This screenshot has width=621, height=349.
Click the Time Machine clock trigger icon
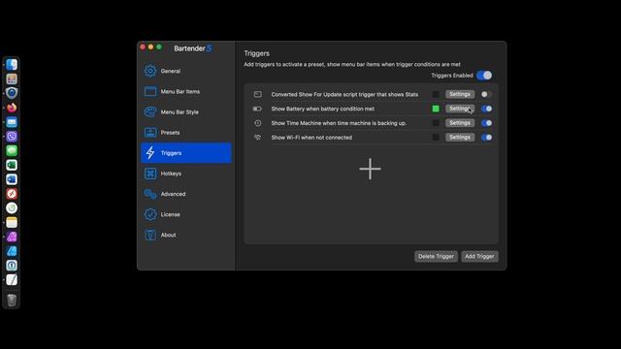click(258, 123)
